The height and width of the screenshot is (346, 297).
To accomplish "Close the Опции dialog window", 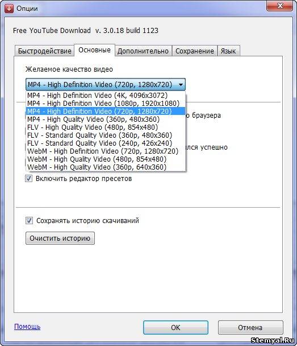I will tap(279, 6).
